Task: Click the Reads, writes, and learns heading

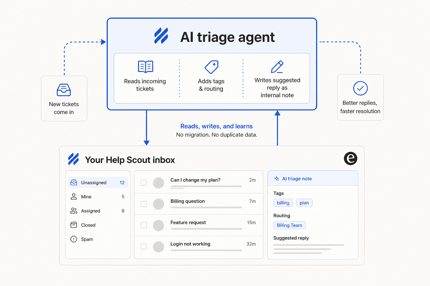Action: coord(217,126)
